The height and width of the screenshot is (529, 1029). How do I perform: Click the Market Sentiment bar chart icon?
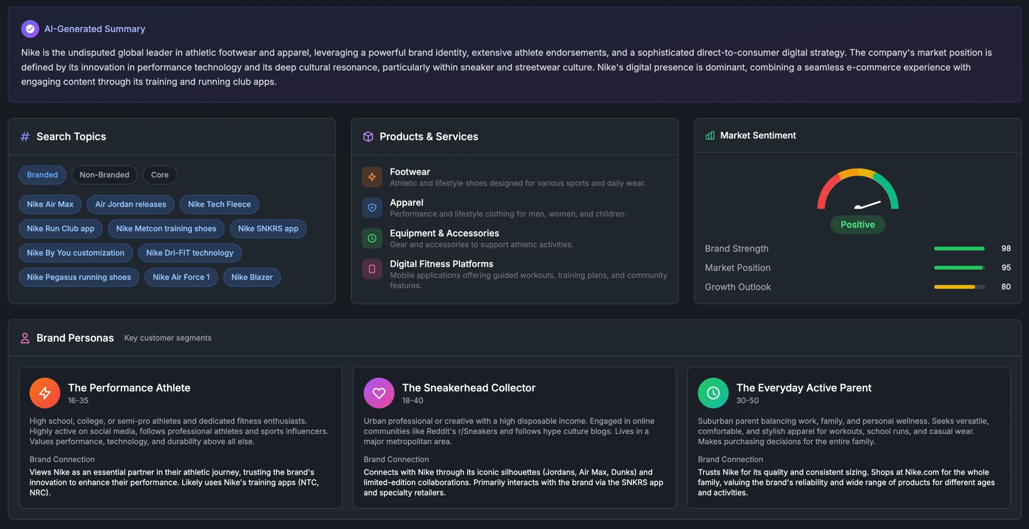710,136
